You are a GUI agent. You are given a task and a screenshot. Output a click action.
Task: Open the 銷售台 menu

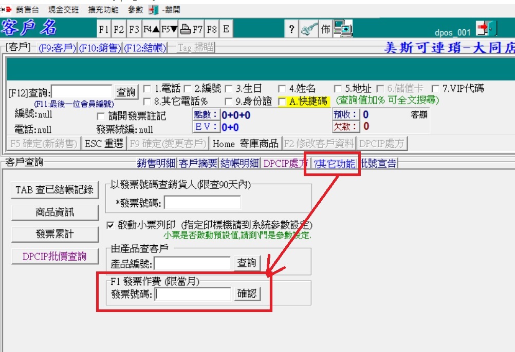coord(27,10)
